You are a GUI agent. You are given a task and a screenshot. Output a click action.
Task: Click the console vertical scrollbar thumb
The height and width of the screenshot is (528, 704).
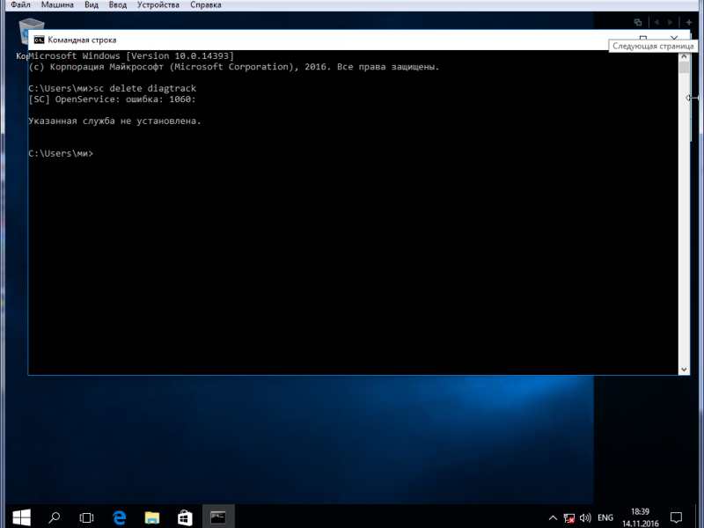coord(684,68)
